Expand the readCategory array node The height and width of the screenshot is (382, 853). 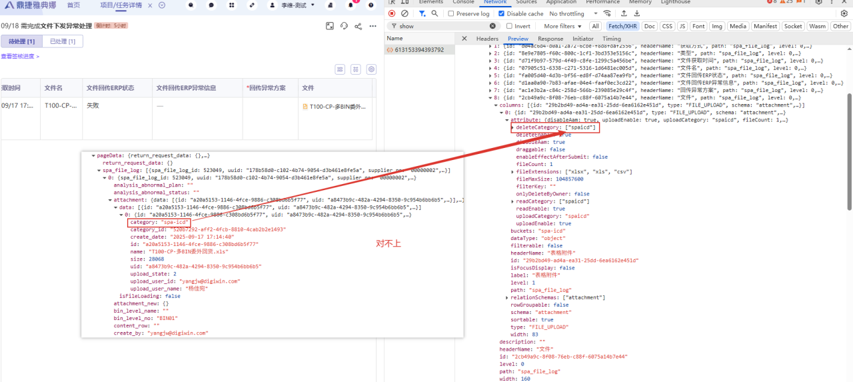pyautogui.click(x=512, y=201)
